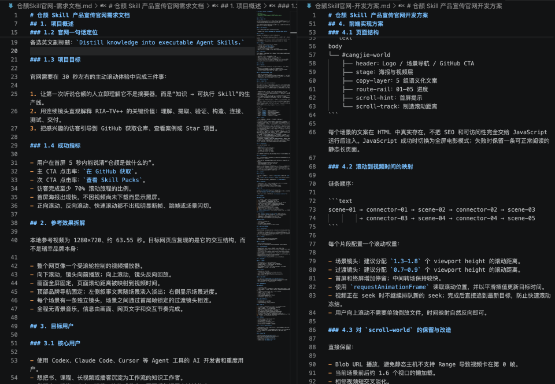
Task: Expand chevron after ## 1. 项目概述 breadcrumb
Action: pos(265,6)
